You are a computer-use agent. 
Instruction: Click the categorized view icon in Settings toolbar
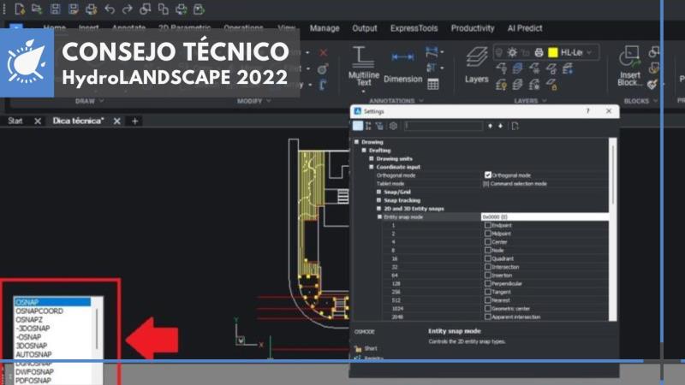pyautogui.click(x=358, y=126)
